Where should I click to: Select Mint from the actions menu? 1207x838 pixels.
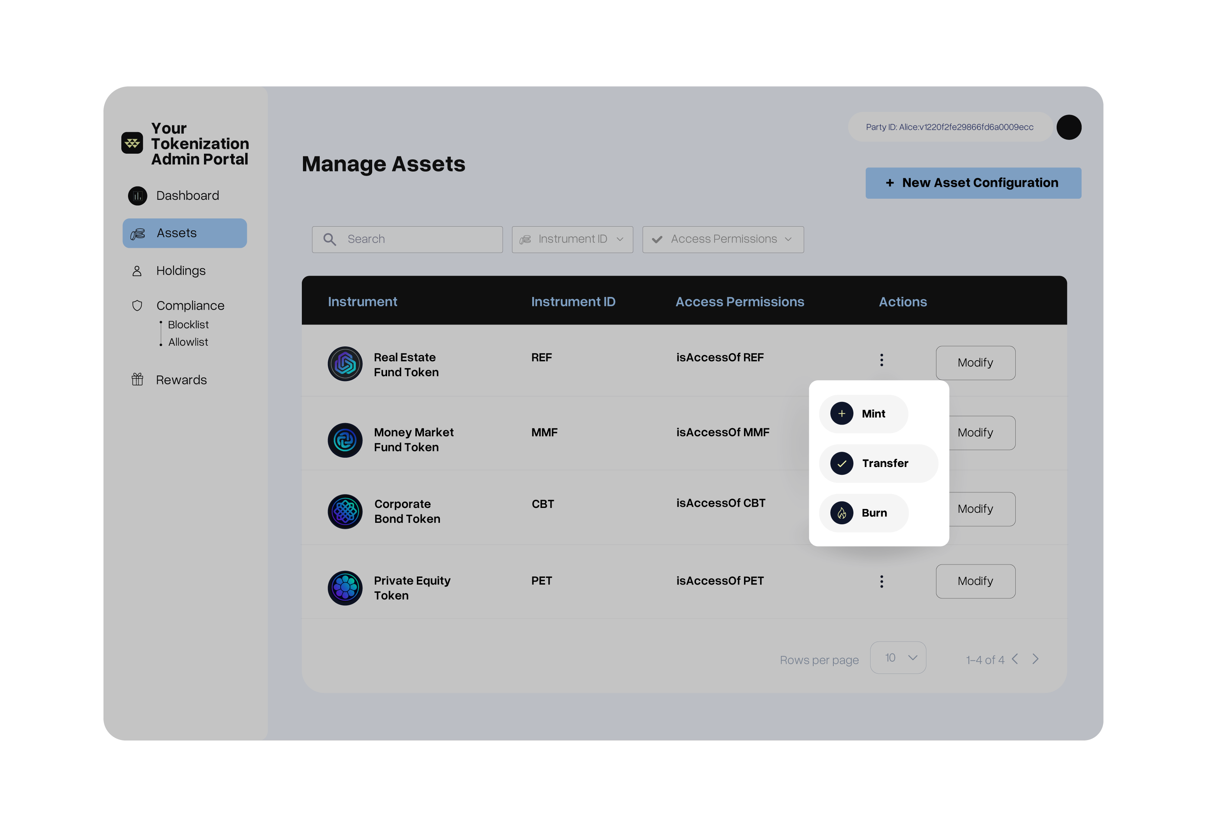tap(863, 414)
